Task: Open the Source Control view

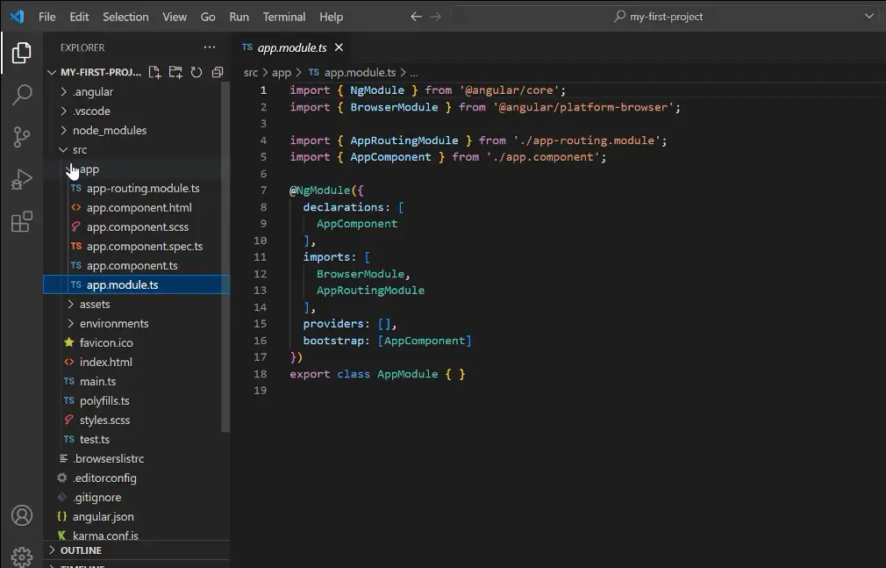Action: click(22, 137)
